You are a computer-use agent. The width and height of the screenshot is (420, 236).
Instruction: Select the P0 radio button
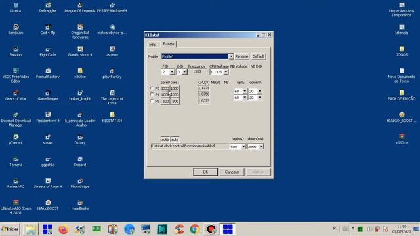click(152, 88)
